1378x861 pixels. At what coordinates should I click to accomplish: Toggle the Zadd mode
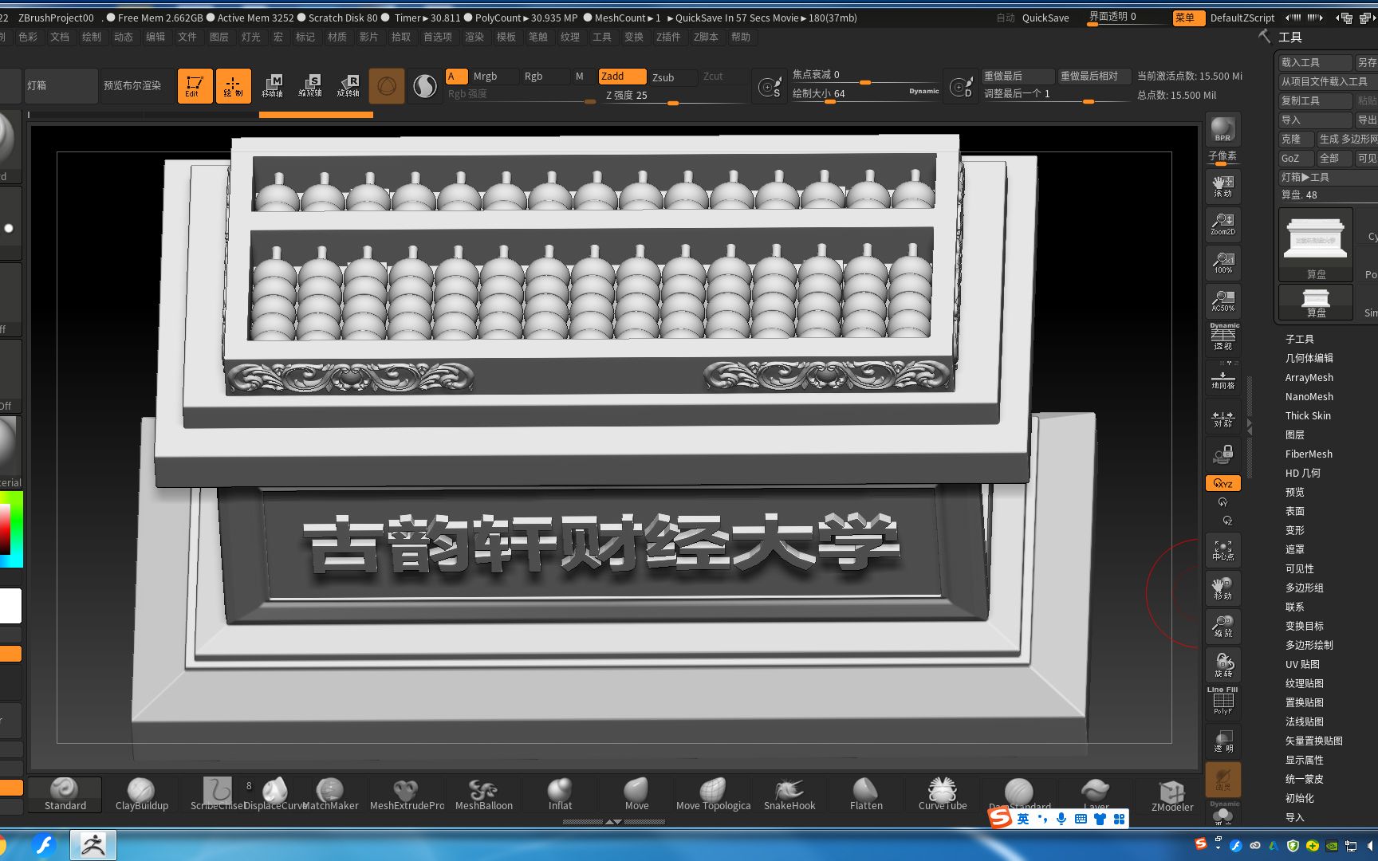click(x=622, y=77)
